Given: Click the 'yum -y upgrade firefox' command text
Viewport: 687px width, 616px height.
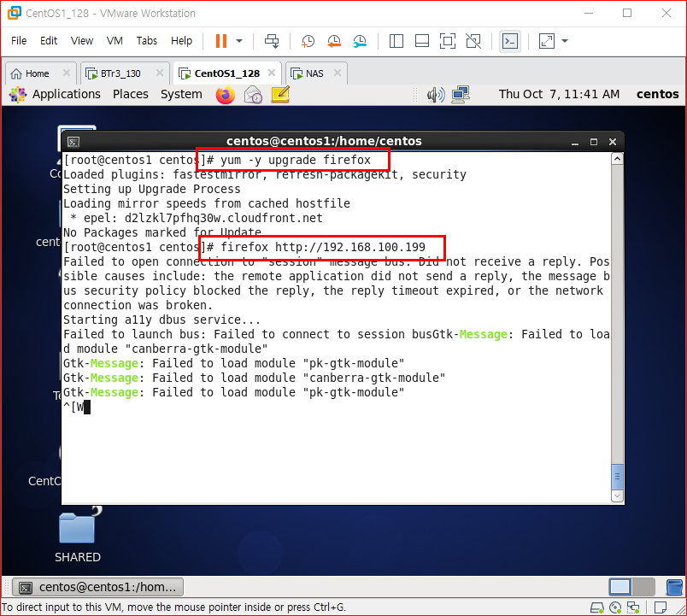Looking at the screenshot, I should (x=296, y=160).
